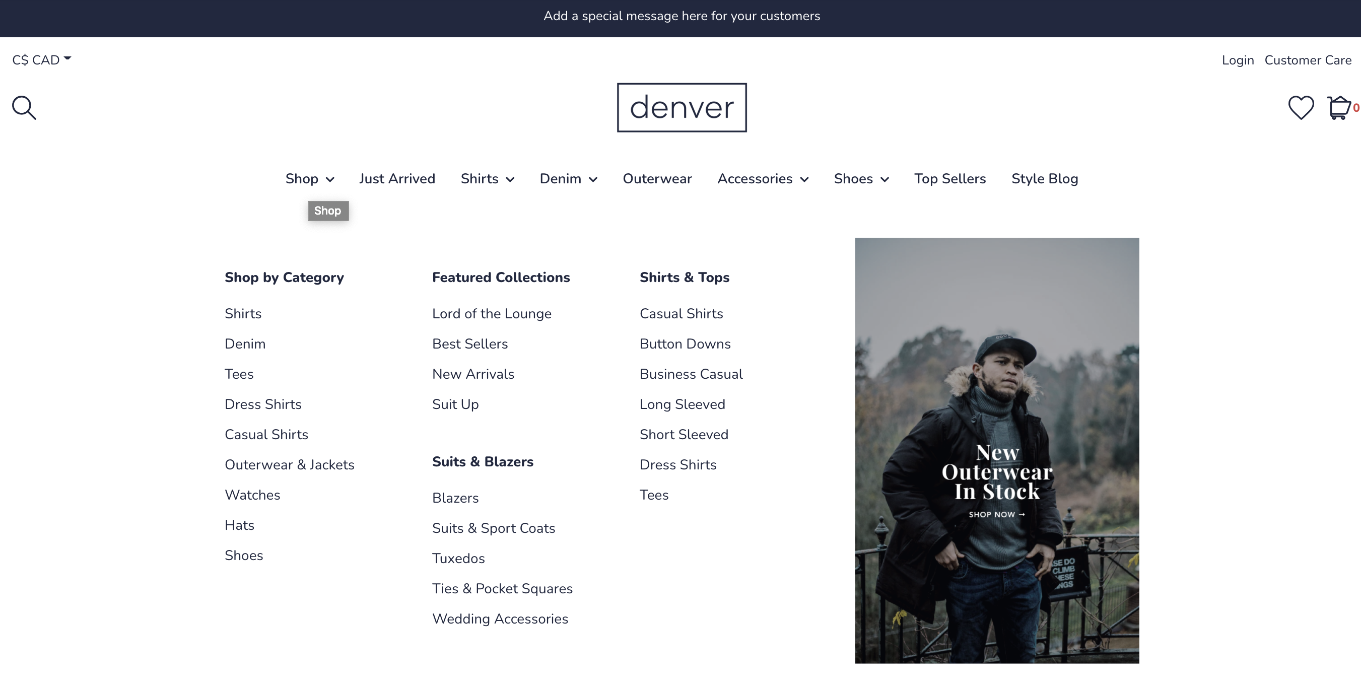Open Business Casual under Shirts & Tops
The image size is (1361, 688).
(691, 374)
